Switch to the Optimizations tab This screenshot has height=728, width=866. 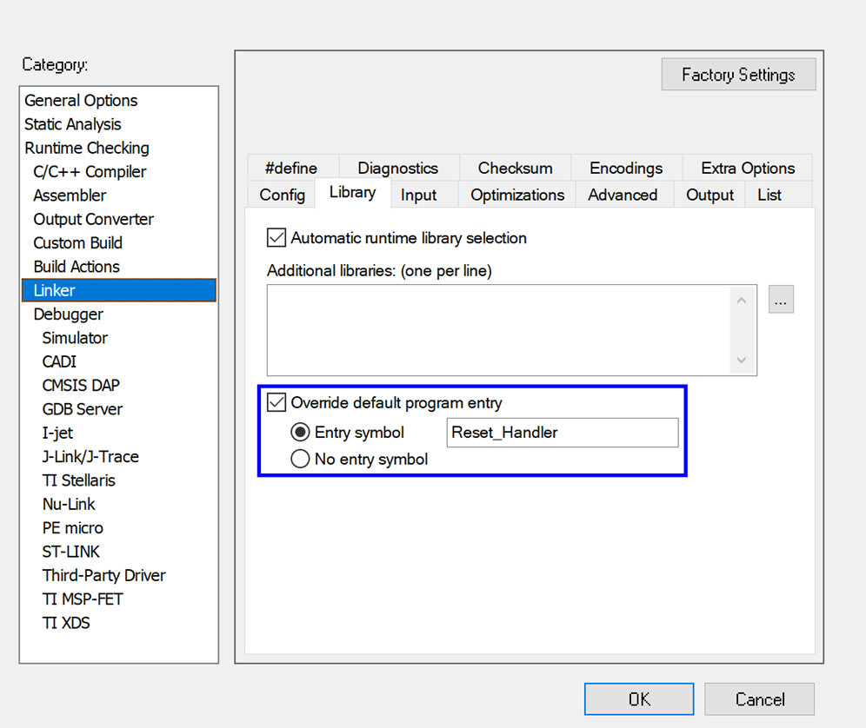pyautogui.click(x=516, y=195)
